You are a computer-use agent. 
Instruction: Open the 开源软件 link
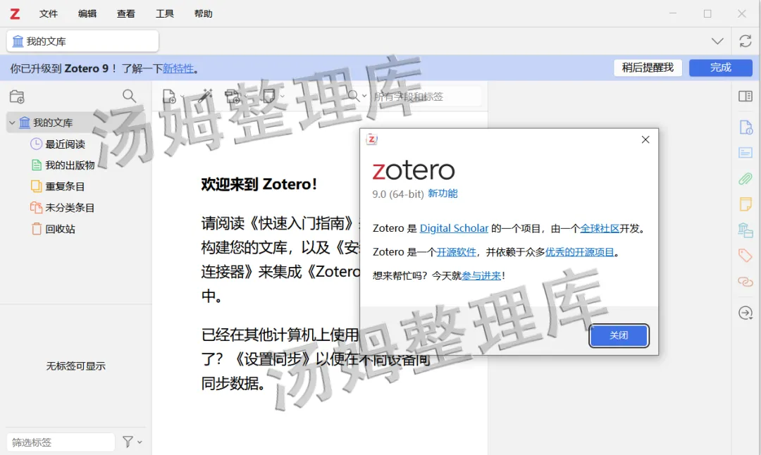[x=456, y=251]
